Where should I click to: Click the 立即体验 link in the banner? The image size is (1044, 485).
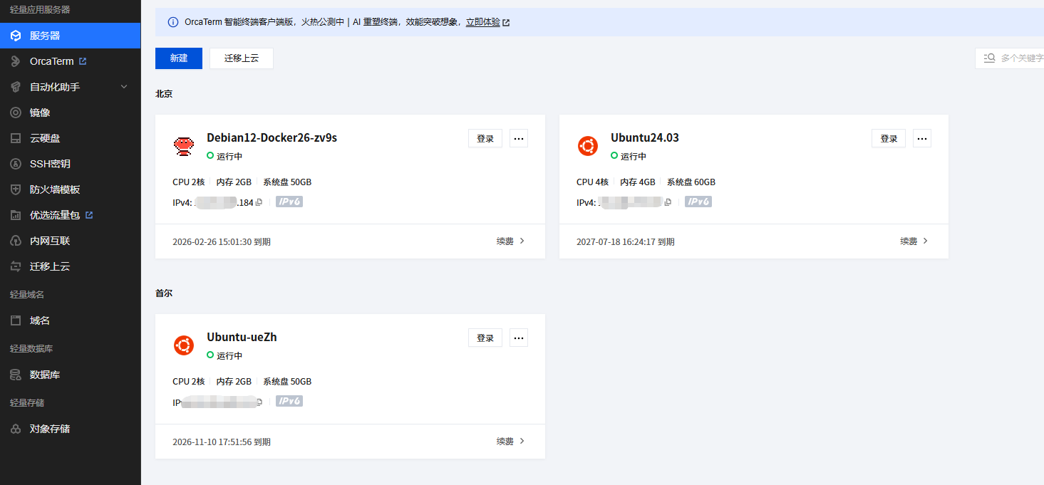click(483, 22)
